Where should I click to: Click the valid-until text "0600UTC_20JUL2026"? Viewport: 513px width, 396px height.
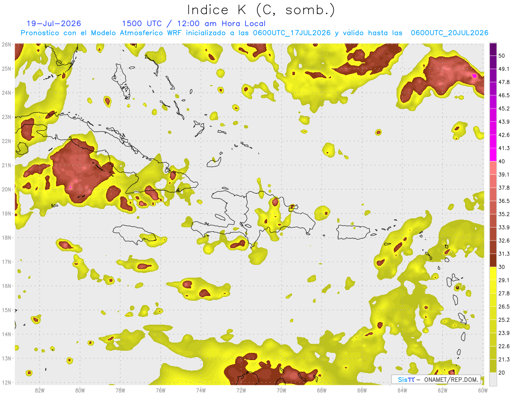pos(449,33)
